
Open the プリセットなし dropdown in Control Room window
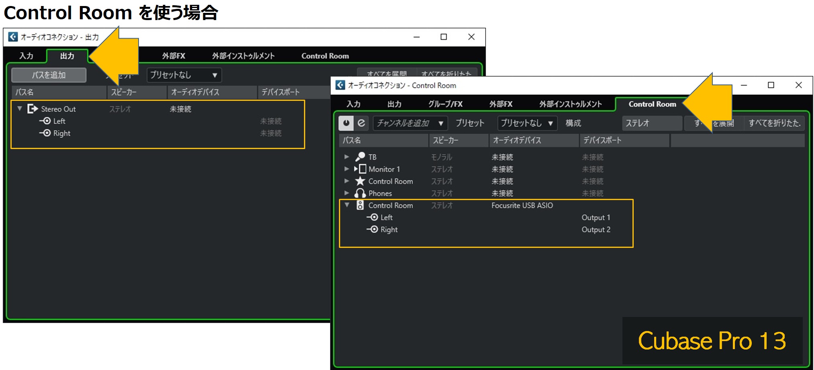coord(527,123)
